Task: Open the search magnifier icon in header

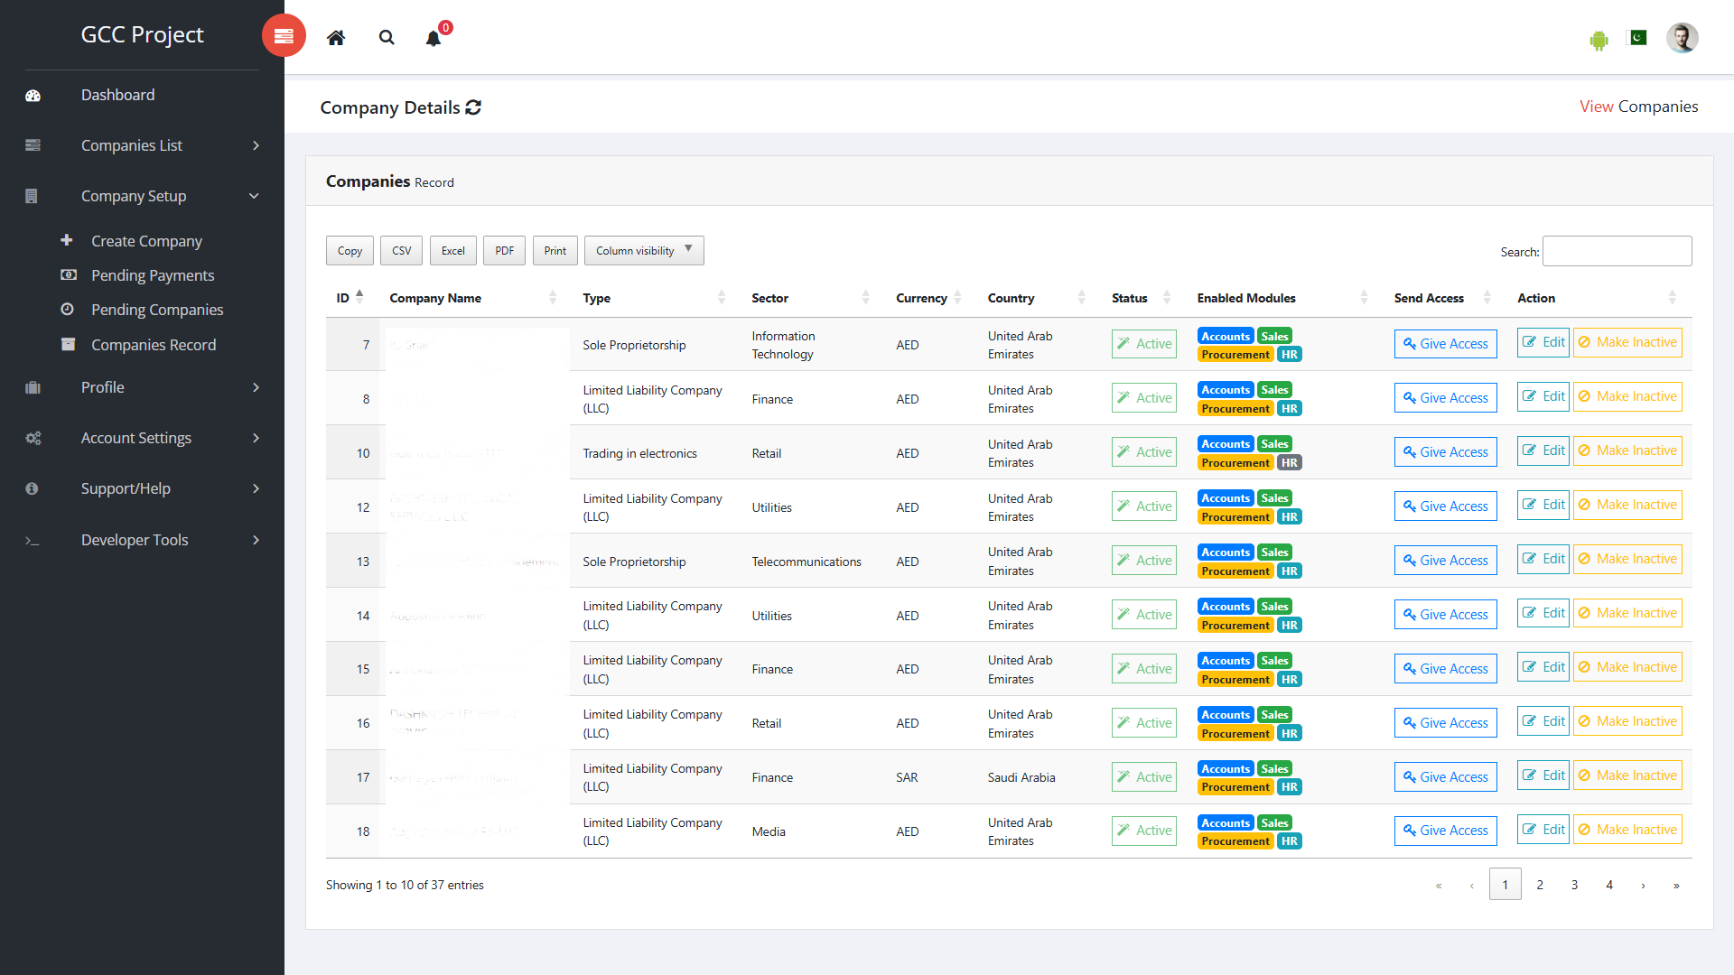Action: (387, 37)
